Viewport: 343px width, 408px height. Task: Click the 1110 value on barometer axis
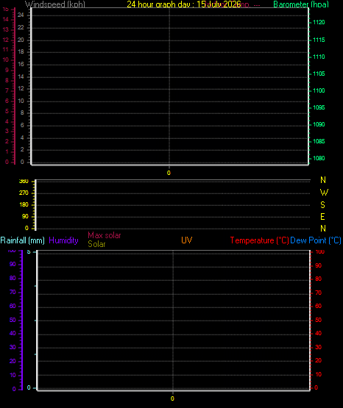(x=319, y=57)
